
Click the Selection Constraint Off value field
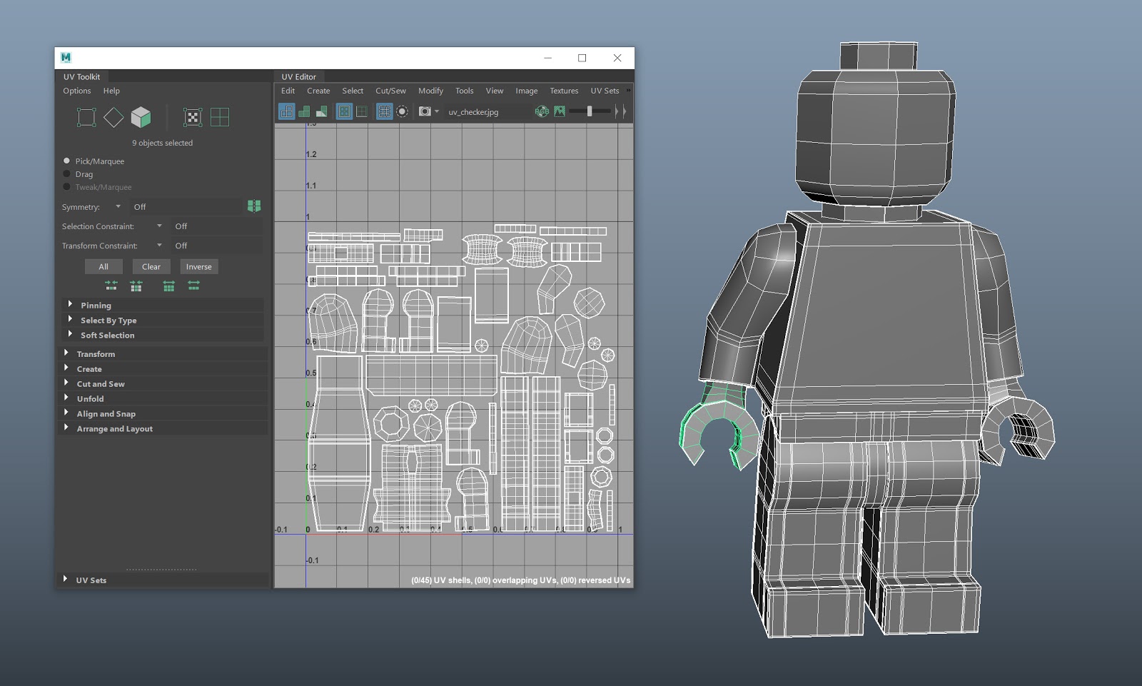pyautogui.click(x=217, y=226)
